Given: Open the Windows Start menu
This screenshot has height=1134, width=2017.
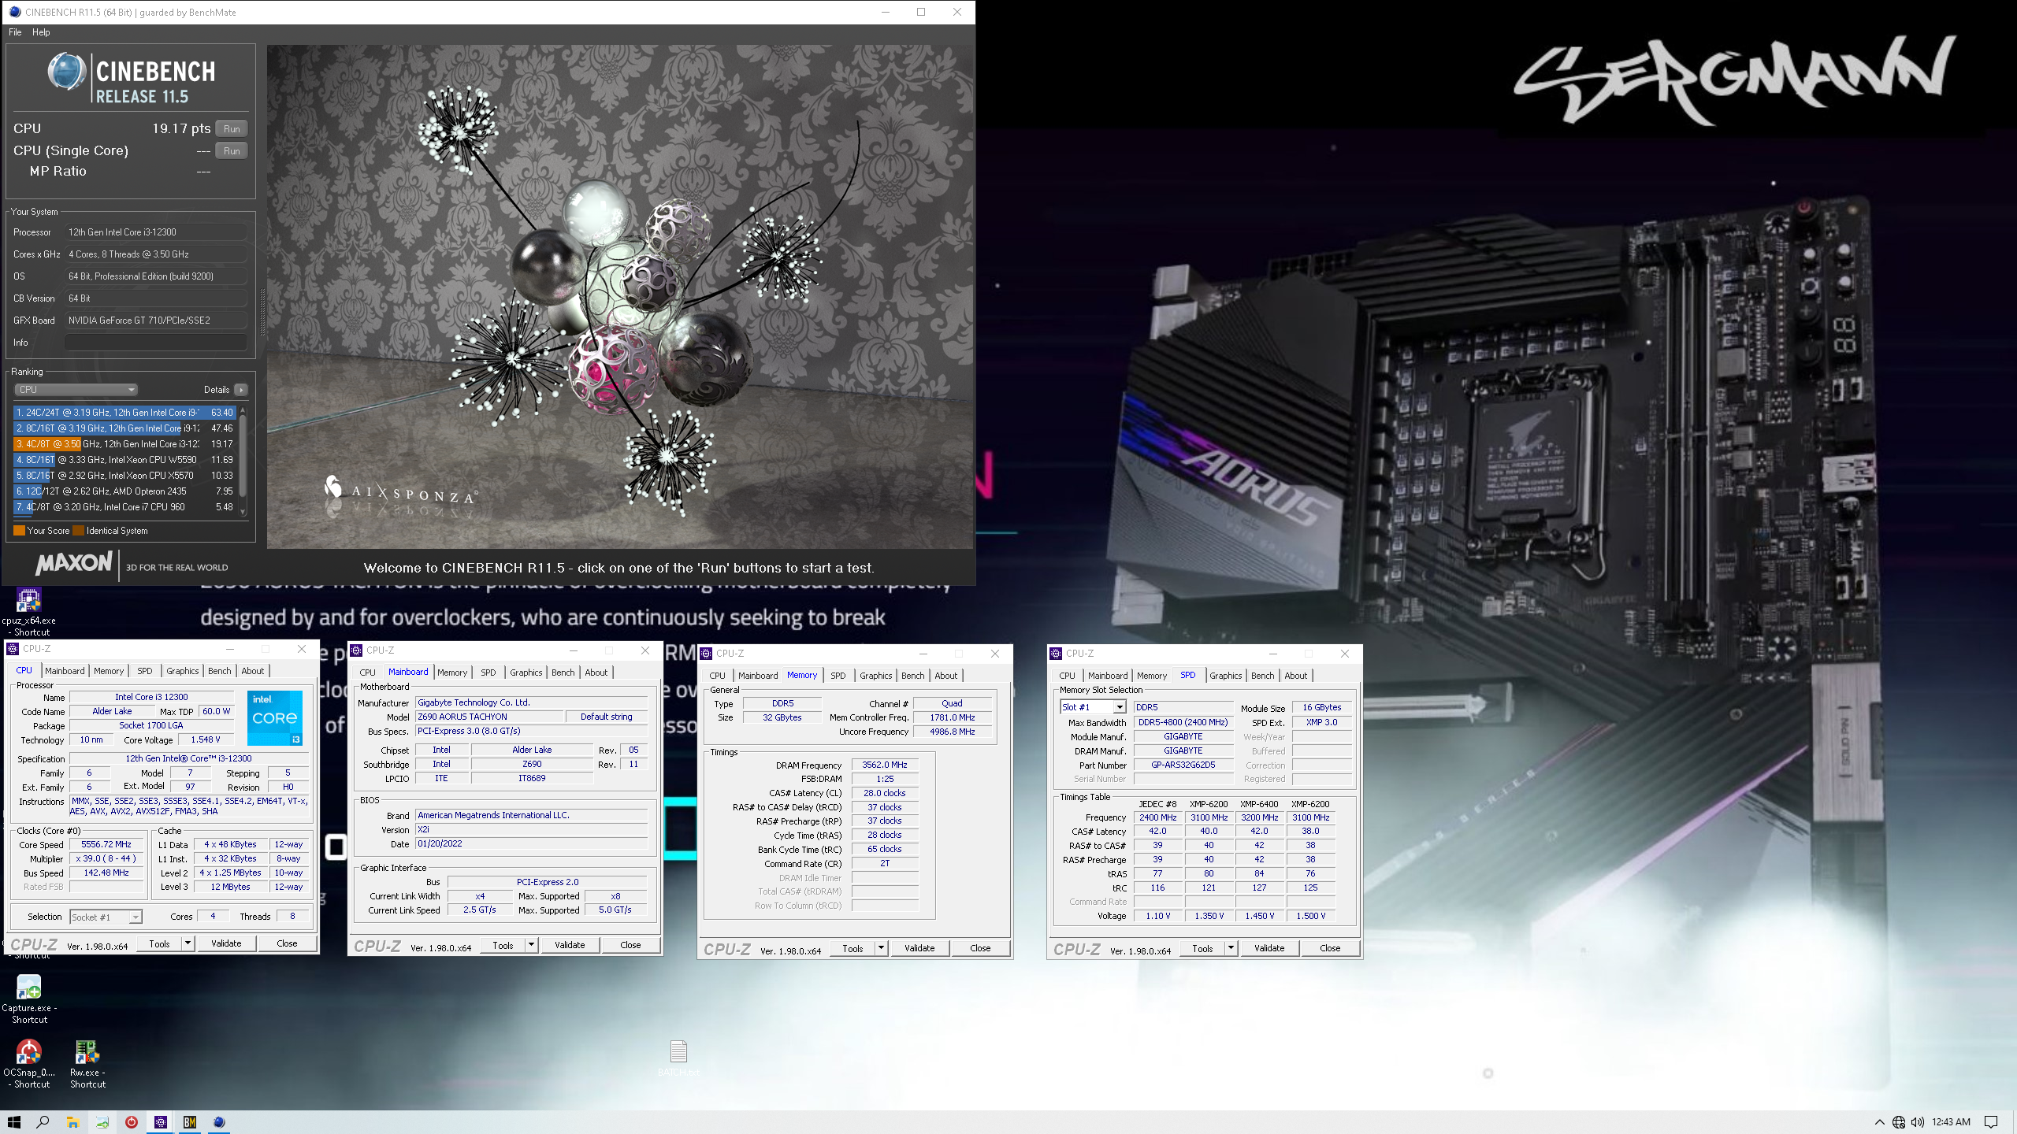Looking at the screenshot, I should (x=14, y=1122).
